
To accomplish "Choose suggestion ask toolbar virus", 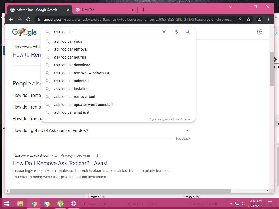I will (x=118, y=41).
